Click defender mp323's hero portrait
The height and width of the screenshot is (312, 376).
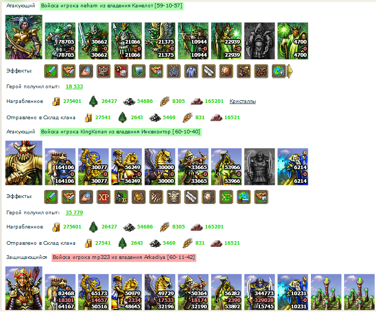(24, 288)
